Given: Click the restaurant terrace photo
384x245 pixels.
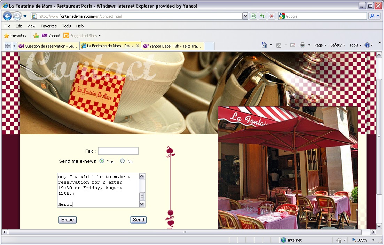Looking at the screenshot, I should point(288,168).
